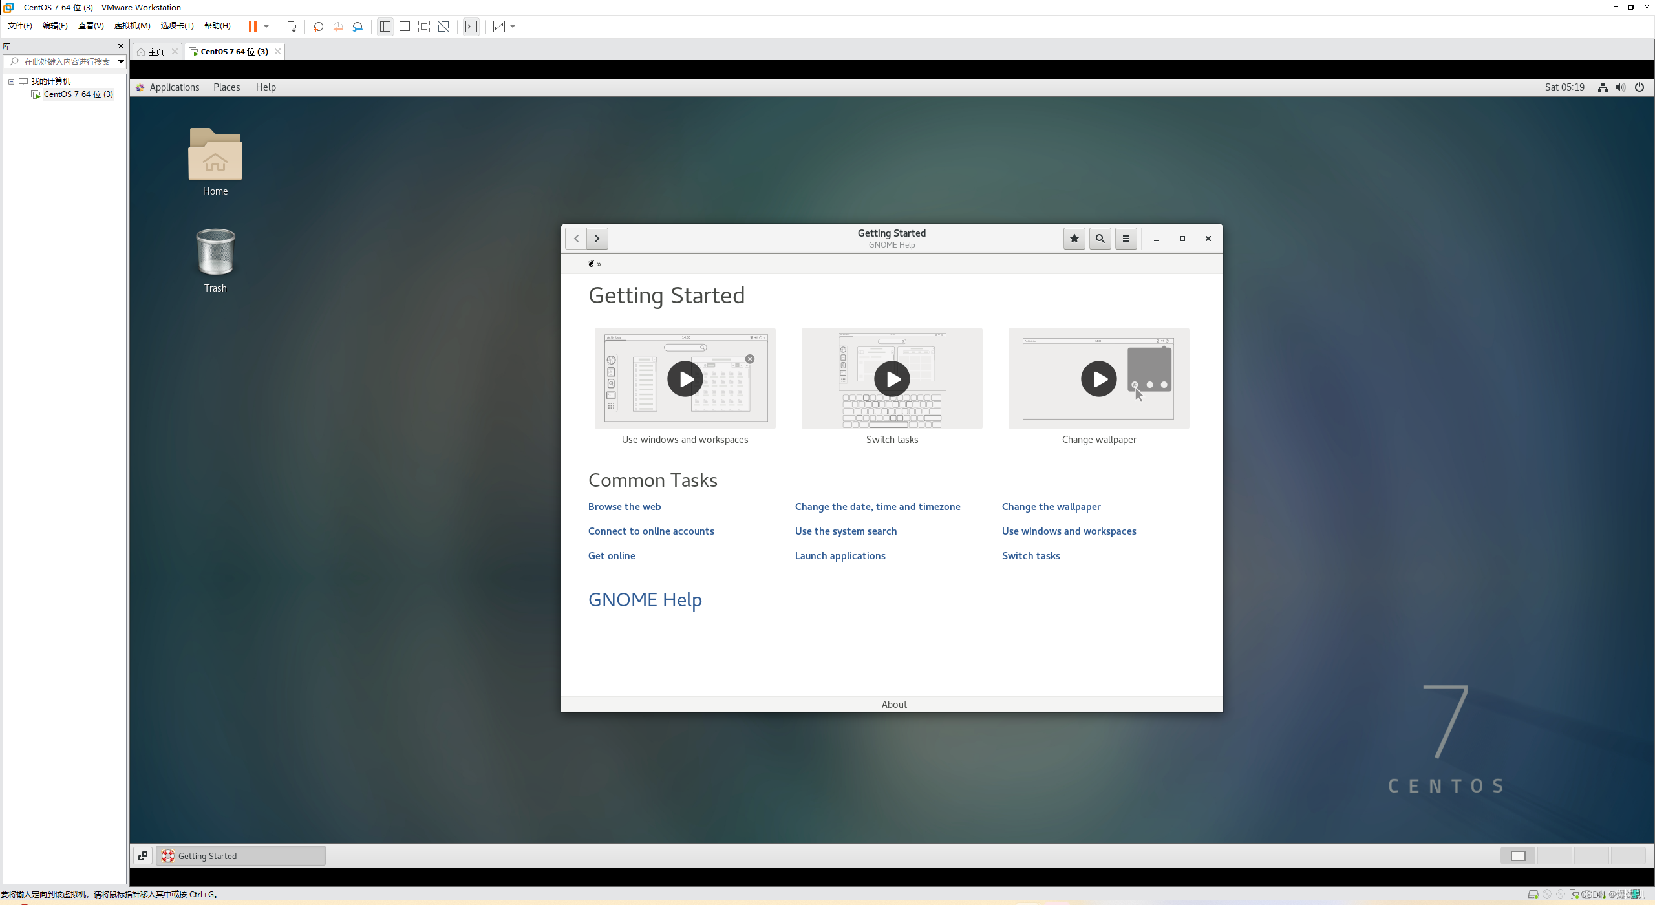The width and height of the screenshot is (1655, 905).
Task: Toggle the library sidebar view button
Action: tap(385, 27)
